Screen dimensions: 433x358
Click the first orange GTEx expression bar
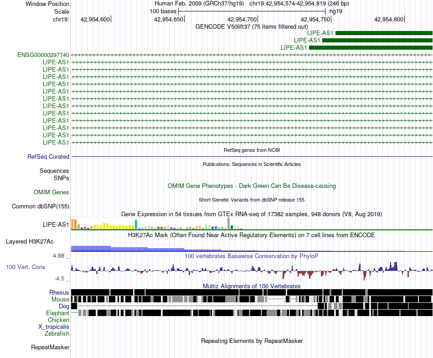point(72,224)
